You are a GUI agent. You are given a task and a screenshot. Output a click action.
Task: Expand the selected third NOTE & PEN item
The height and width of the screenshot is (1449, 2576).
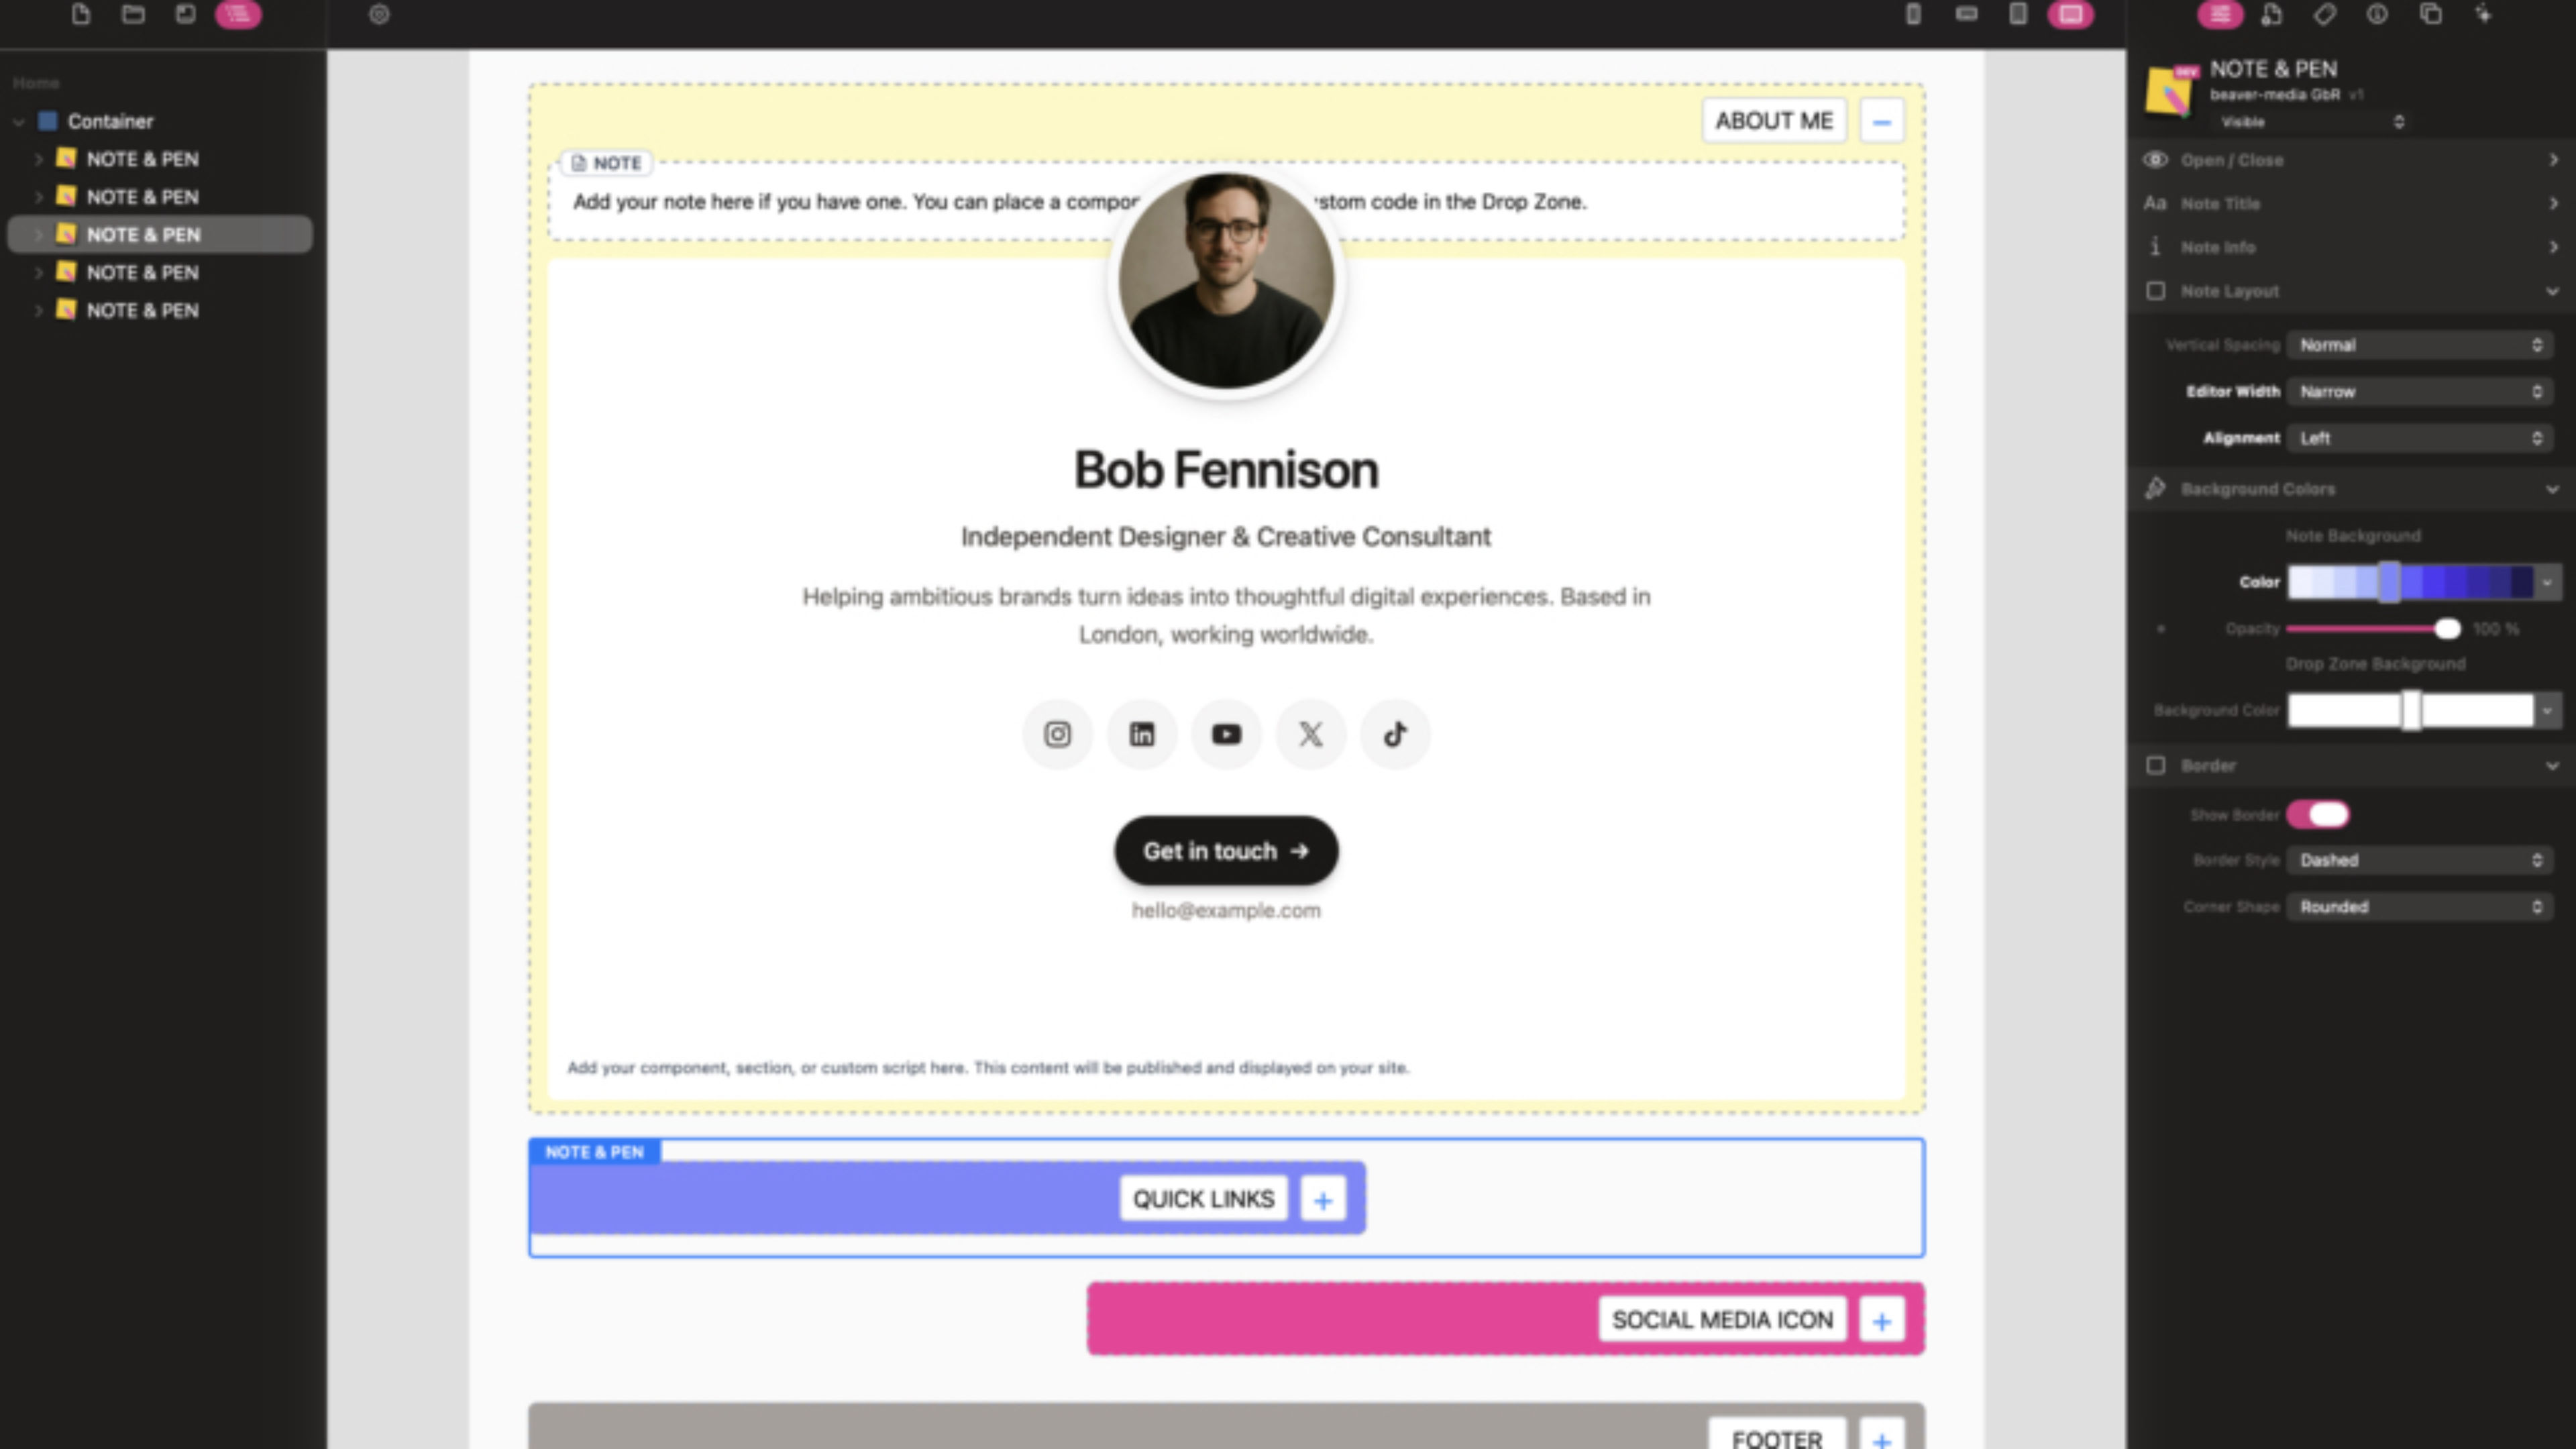click(x=38, y=235)
